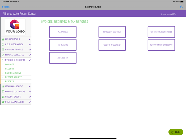Open the All Invoices report
This screenshot has width=186, height=140.
[x=63, y=32]
